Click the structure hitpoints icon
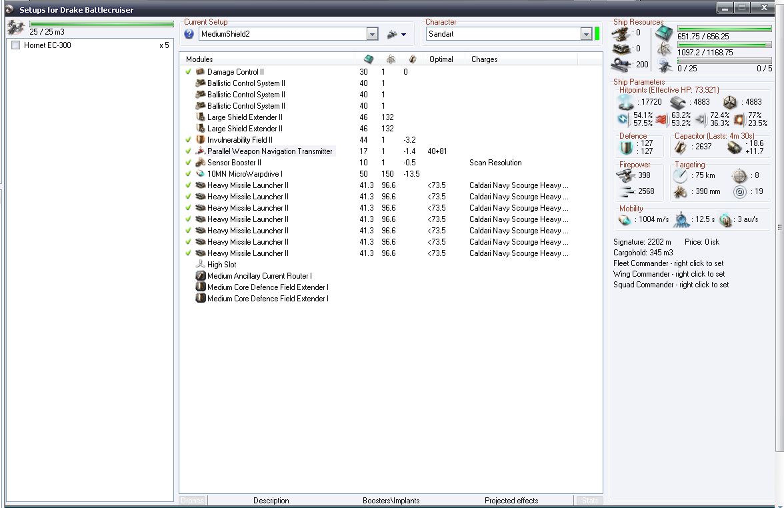784x508 pixels. 730,102
